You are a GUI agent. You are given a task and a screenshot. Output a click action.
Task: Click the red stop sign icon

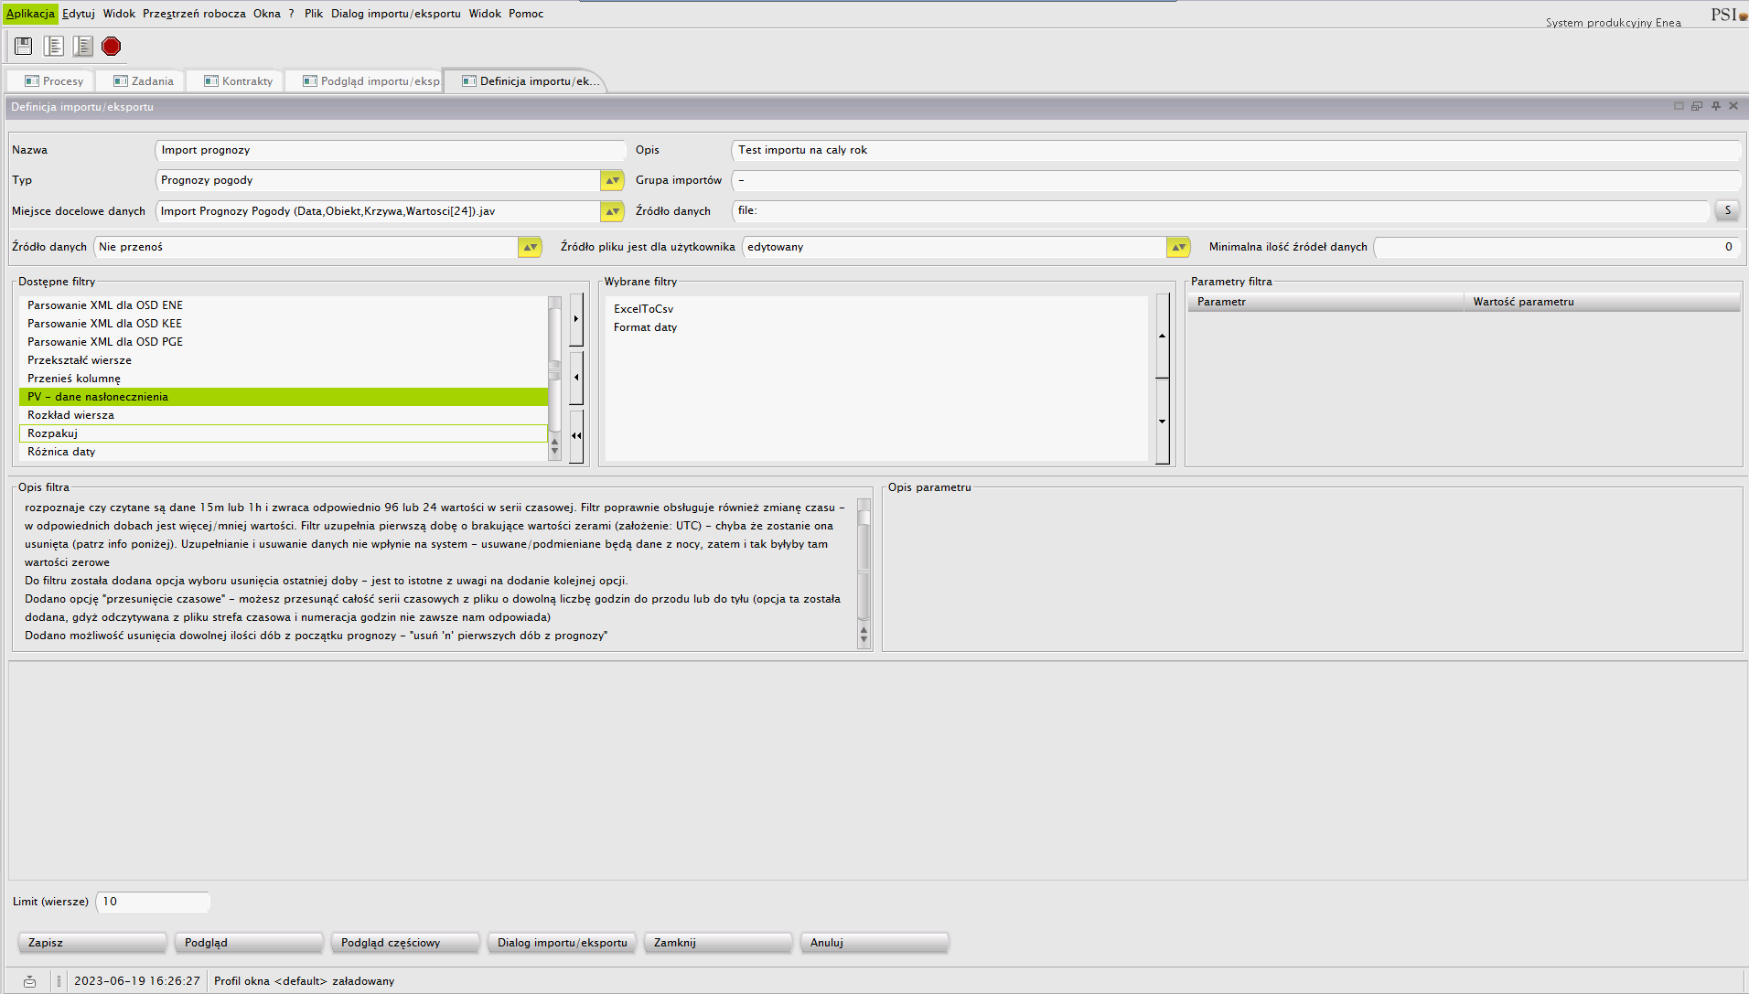coord(112,46)
